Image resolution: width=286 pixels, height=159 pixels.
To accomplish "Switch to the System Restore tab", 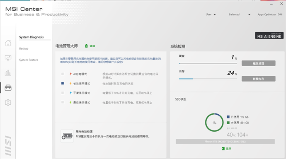I will point(29,60).
